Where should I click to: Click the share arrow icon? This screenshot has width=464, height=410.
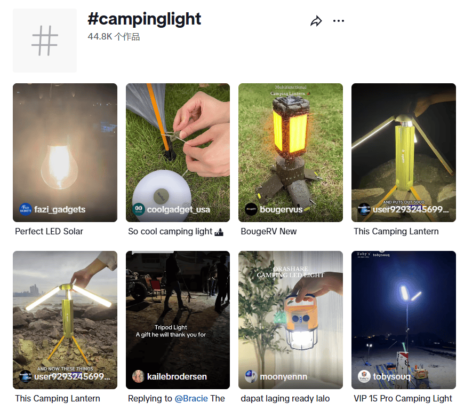[316, 21]
